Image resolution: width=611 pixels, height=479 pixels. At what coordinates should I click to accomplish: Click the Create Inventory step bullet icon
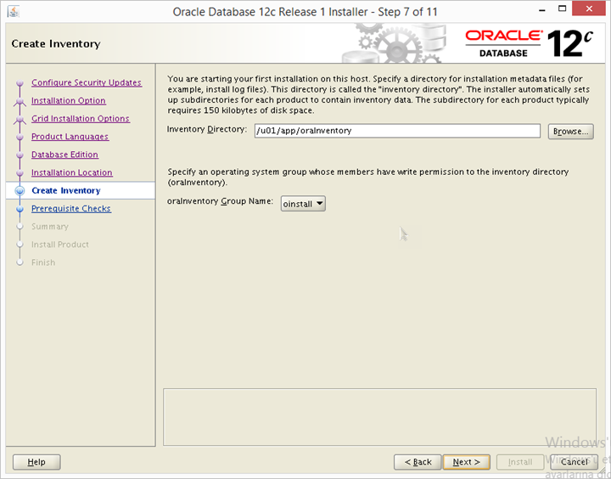coord(20,190)
